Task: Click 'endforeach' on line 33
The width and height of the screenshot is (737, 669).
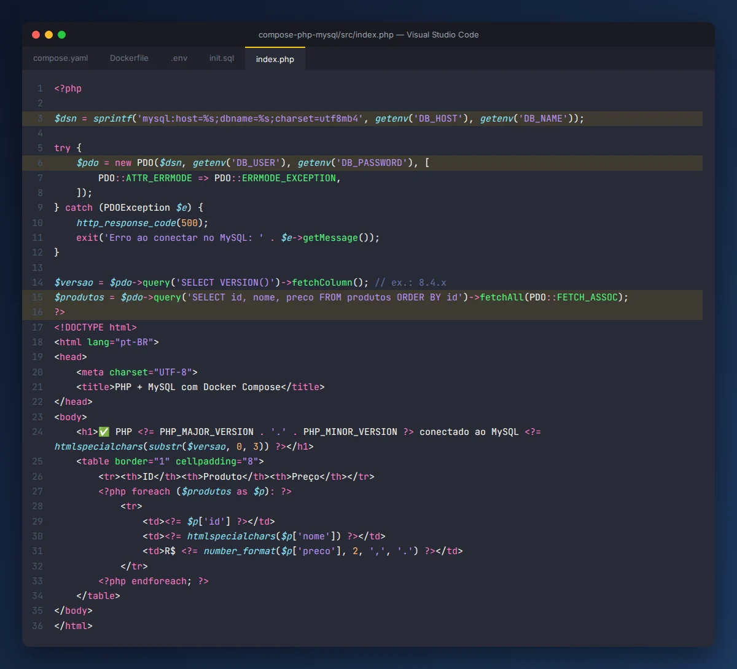Action: pyautogui.click(x=160, y=581)
